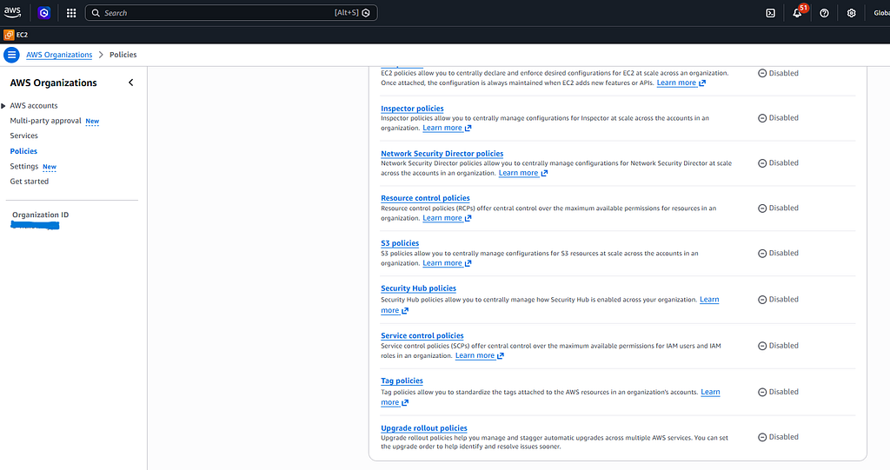Collapse the AWS Organizations side panel arrow
Image resolution: width=890 pixels, height=470 pixels.
(x=130, y=83)
